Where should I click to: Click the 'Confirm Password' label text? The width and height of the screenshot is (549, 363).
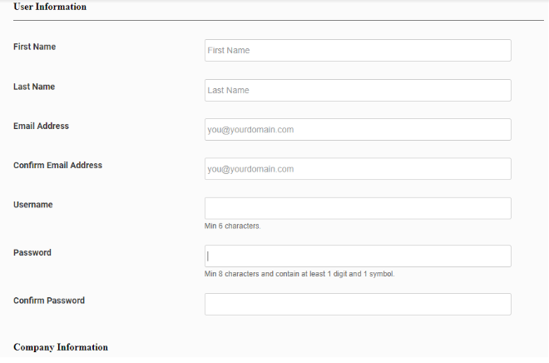49,301
